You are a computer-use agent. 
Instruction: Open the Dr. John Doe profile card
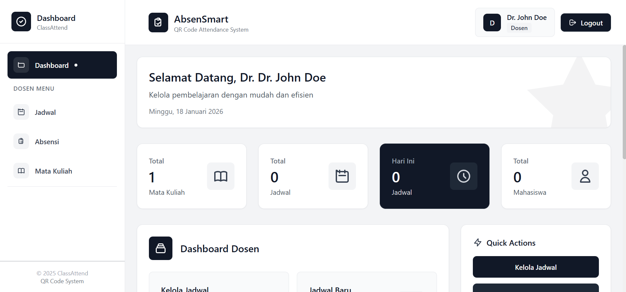click(515, 23)
